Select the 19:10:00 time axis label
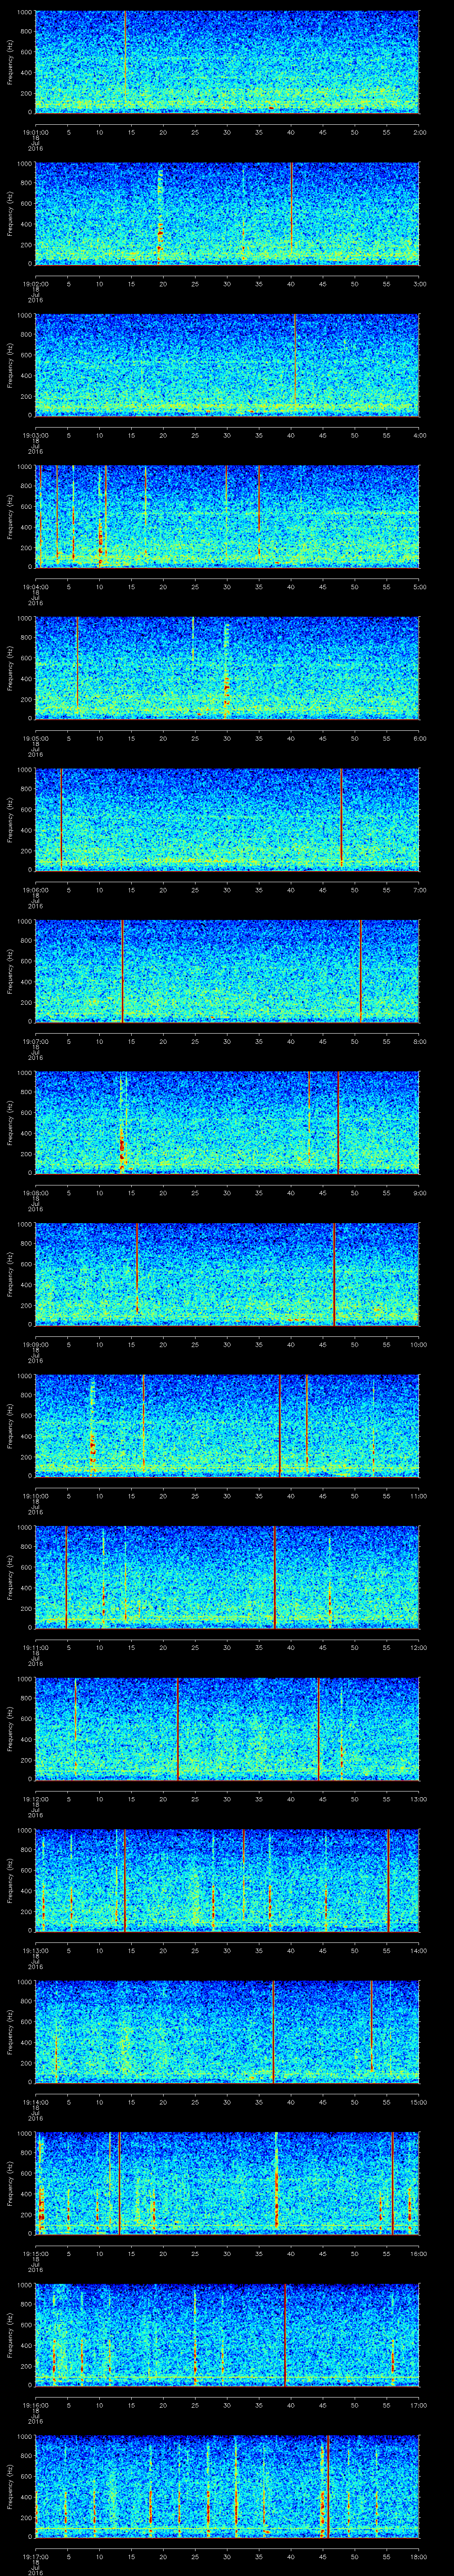454x2576 pixels. click(35, 1495)
